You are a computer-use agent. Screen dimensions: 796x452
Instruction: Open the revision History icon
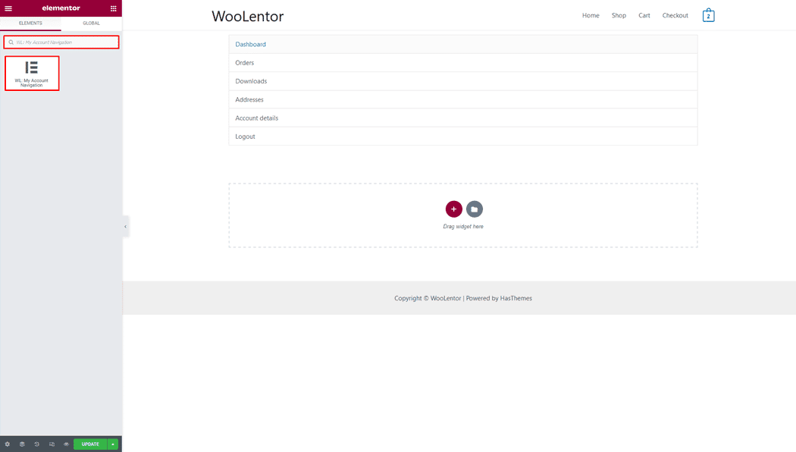coord(36,444)
